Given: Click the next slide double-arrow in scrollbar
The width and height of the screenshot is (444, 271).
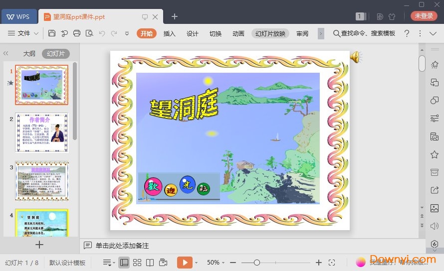Looking at the screenshot, I should (422, 226).
